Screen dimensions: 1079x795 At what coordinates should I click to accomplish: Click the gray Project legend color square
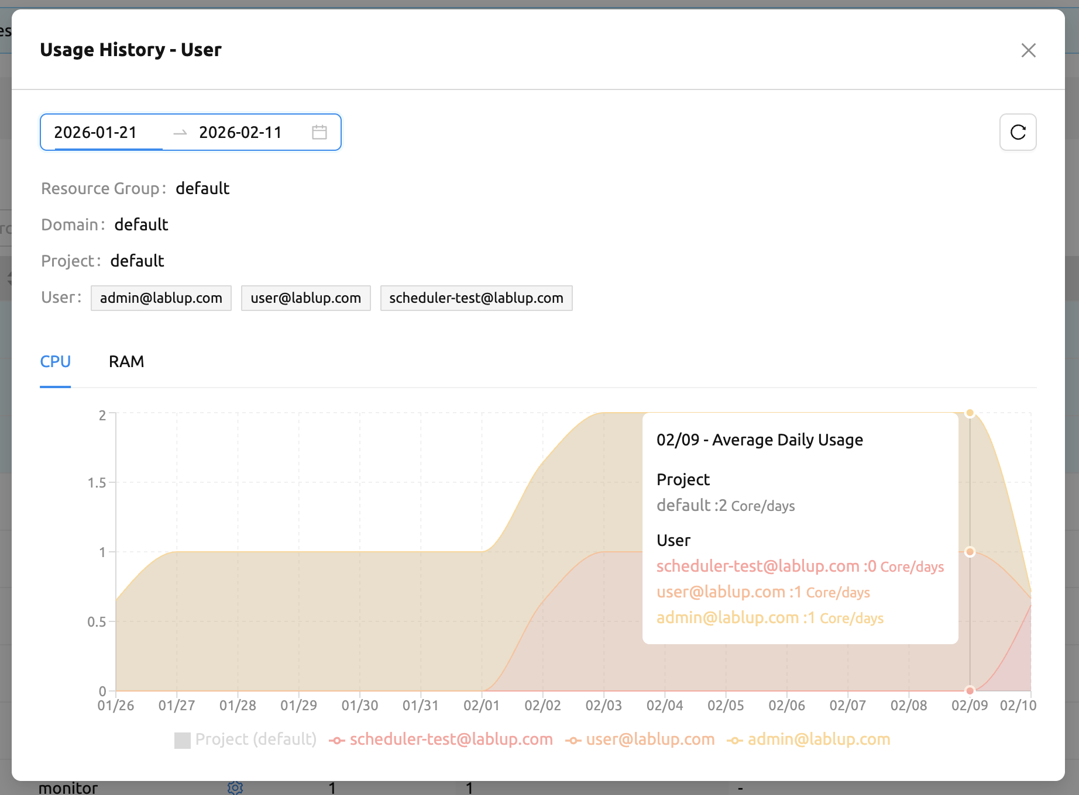click(x=183, y=741)
